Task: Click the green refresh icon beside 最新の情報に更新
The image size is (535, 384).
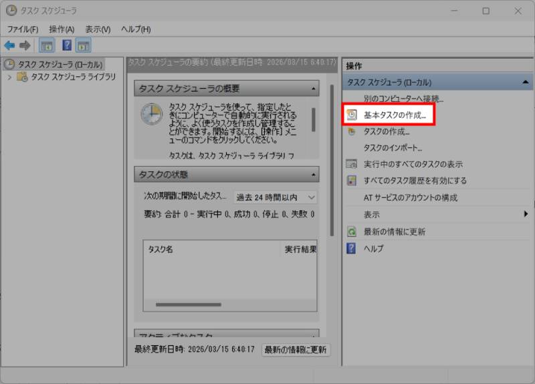Action: pos(352,231)
